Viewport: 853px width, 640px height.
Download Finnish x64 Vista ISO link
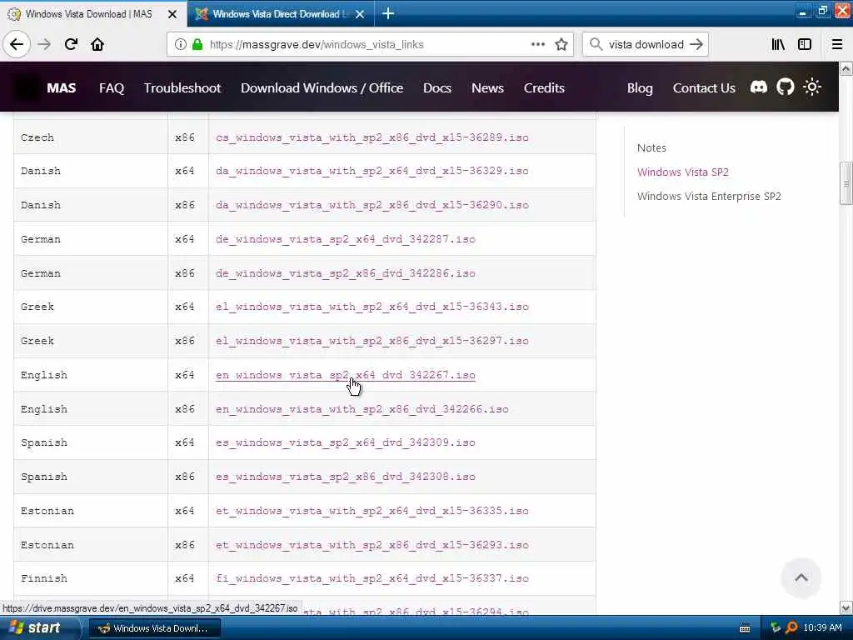tap(372, 578)
